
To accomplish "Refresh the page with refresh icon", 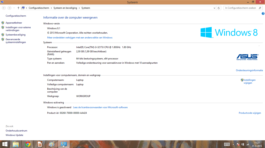I will tap(219, 8).
